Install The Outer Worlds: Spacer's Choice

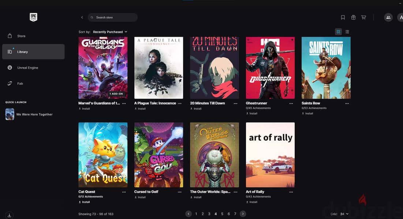coord(196,197)
